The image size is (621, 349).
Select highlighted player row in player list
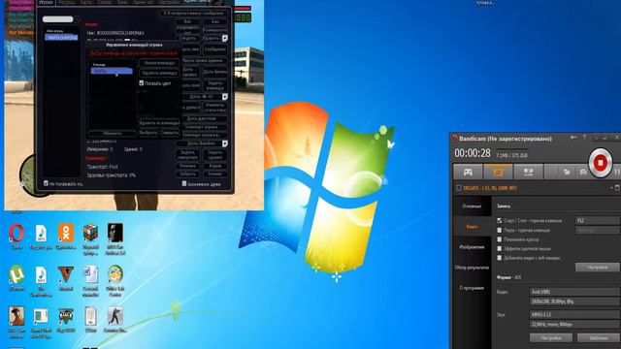[61, 37]
